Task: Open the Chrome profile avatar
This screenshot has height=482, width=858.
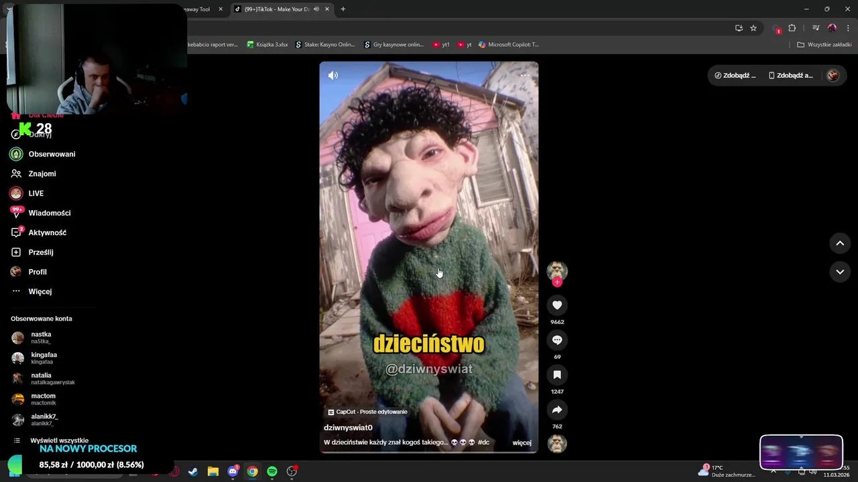Action: 832,28
